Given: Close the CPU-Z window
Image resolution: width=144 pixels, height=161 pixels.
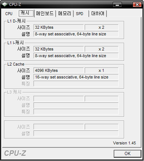Looking at the screenshot, I should (x=137, y=5).
